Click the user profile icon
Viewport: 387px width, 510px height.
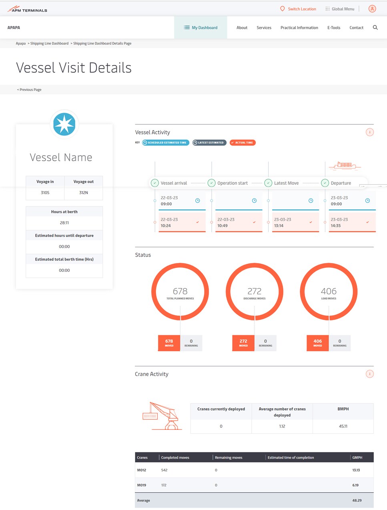pos(372,9)
